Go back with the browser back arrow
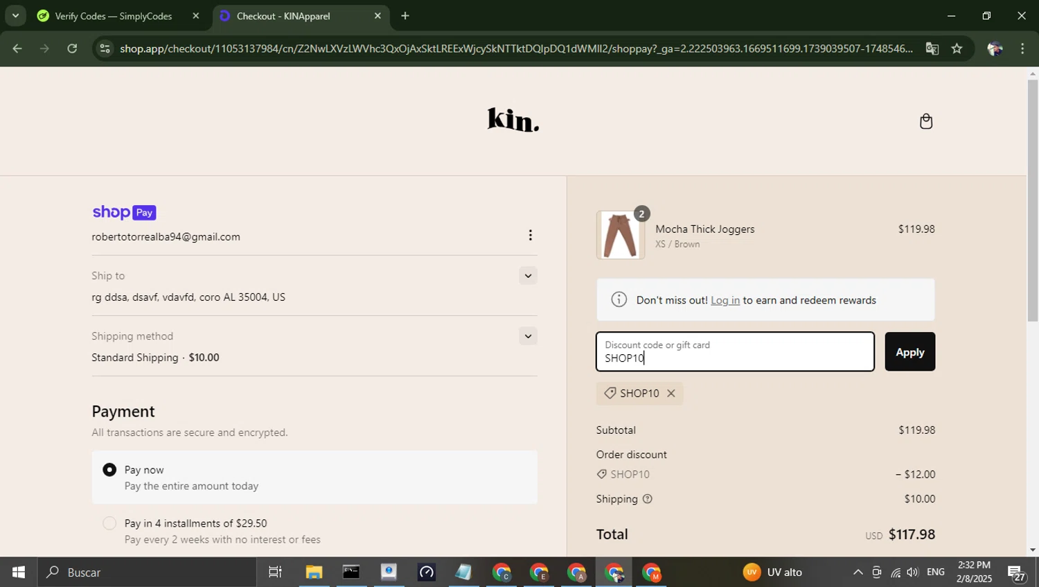Image resolution: width=1039 pixels, height=587 pixels. [x=17, y=49]
